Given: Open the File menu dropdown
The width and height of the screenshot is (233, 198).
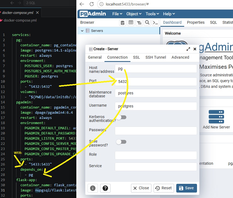Looking at the screenshot, I should click(x=117, y=14).
